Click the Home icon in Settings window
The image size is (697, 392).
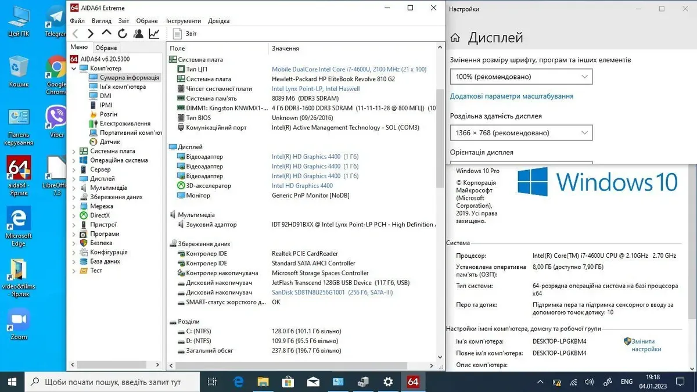(456, 38)
